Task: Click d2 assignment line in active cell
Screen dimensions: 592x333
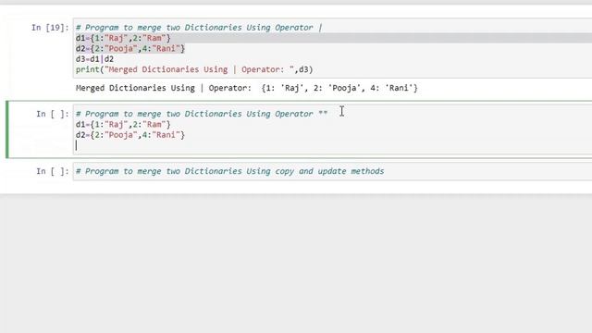Action: tap(130, 135)
